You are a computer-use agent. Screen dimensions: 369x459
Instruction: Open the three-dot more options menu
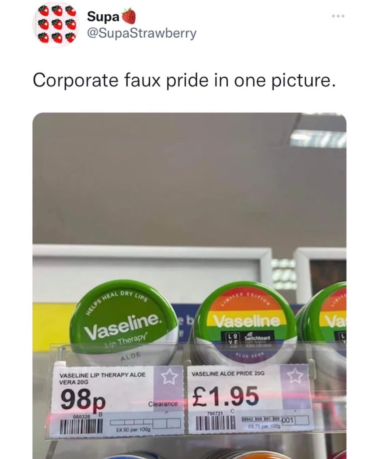(x=339, y=16)
